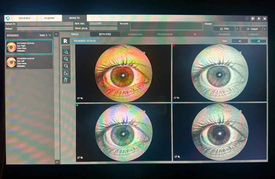Click the playback icon in the title bar
The image size is (275, 179).
(247, 18)
